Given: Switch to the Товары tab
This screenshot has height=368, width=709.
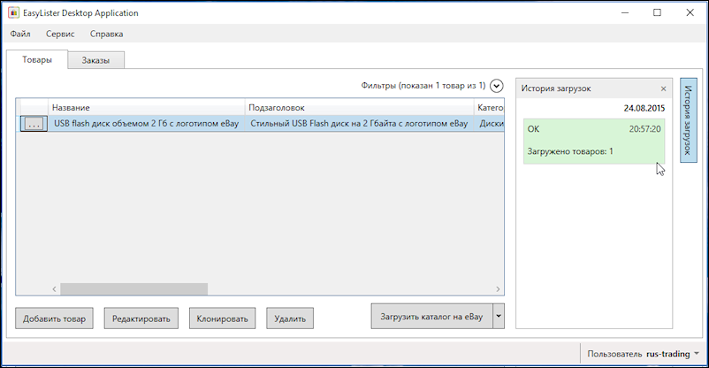Looking at the screenshot, I should click(37, 60).
